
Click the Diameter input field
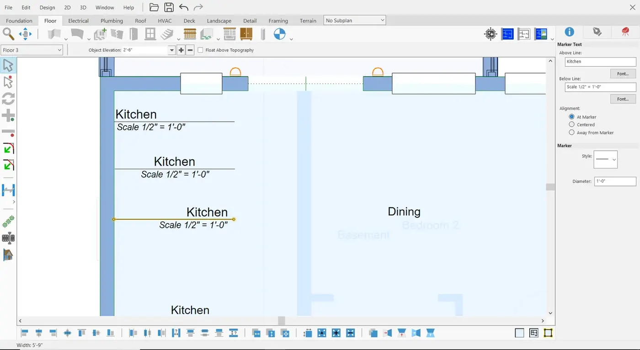(615, 181)
